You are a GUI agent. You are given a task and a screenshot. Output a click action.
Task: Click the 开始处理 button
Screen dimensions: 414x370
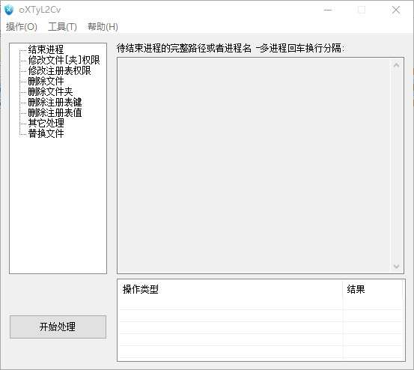[x=58, y=327]
